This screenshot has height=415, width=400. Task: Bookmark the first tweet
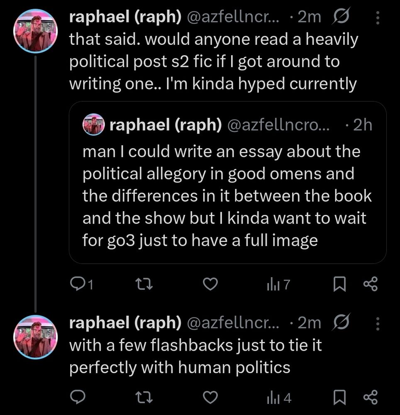(x=339, y=284)
